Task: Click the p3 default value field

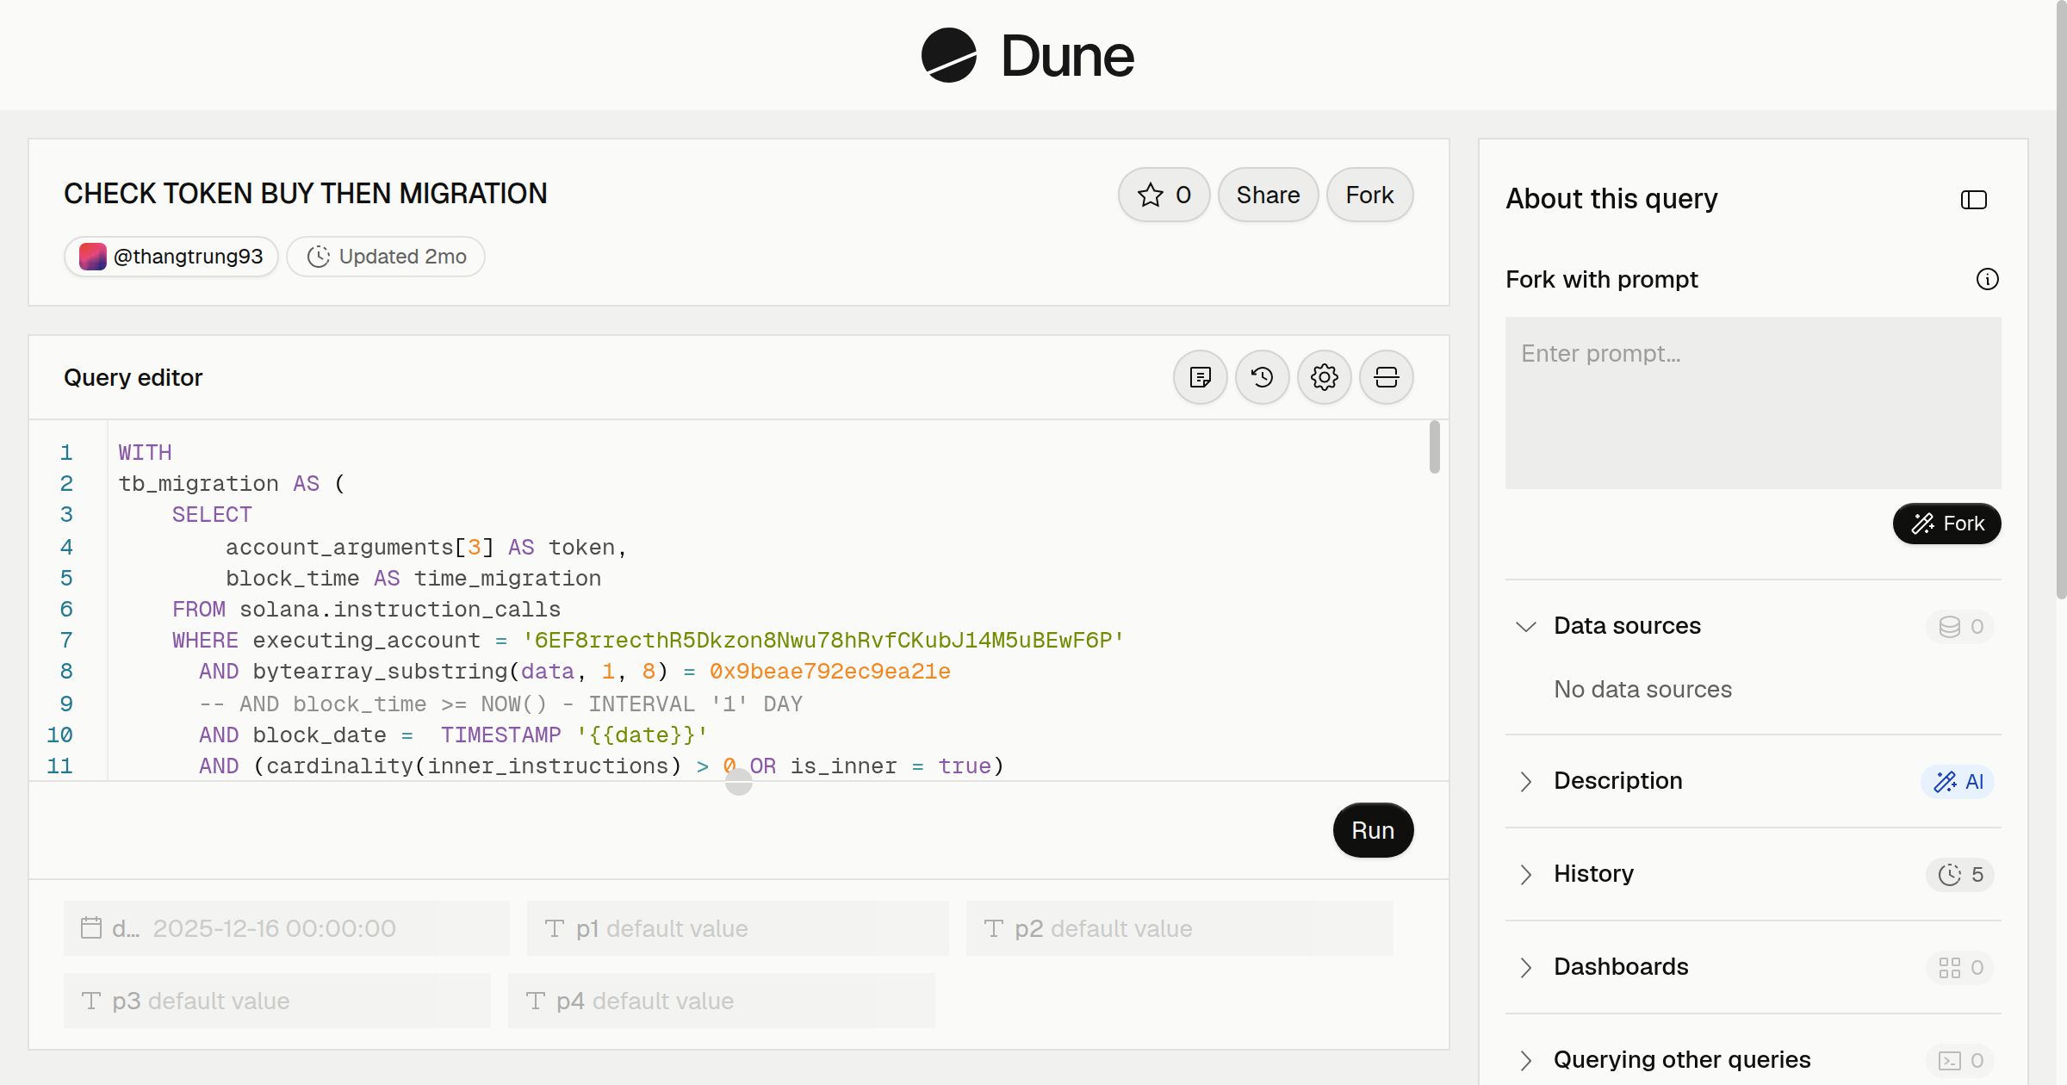Action: point(276,1001)
